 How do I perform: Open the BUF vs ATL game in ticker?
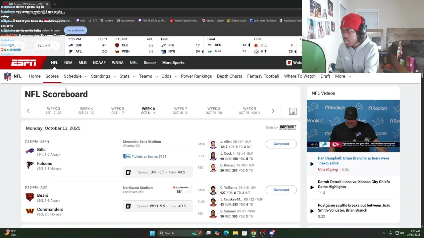pos(87,45)
